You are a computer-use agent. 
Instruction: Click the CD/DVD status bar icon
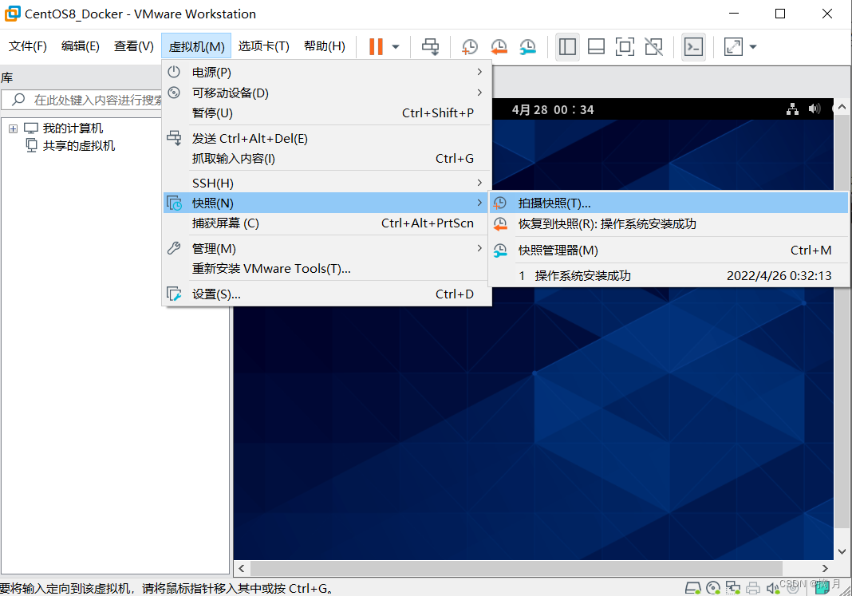[x=713, y=588]
